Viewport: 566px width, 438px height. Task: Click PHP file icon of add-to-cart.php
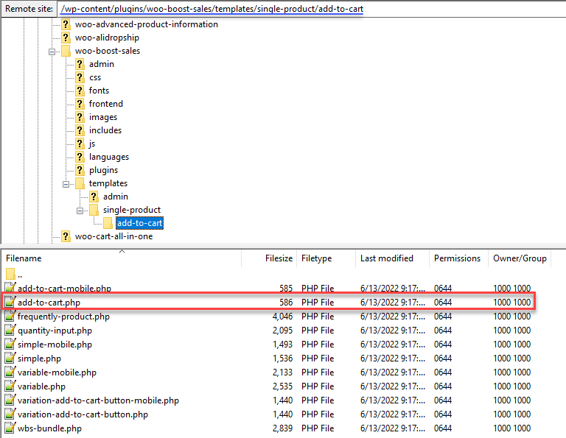10,302
